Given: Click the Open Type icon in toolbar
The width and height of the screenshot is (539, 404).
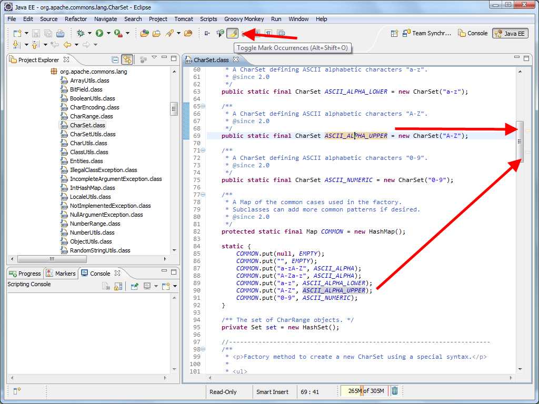Looking at the screenshot, I should pyautogui.click(x=144, y=33).
